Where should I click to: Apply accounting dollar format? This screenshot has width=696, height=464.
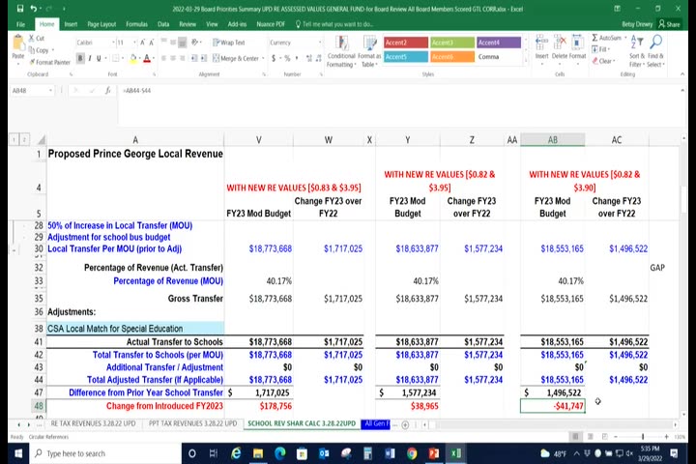[274, 58]
